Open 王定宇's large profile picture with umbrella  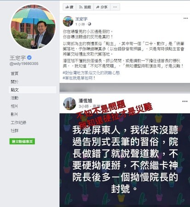(x=33, y=27)
